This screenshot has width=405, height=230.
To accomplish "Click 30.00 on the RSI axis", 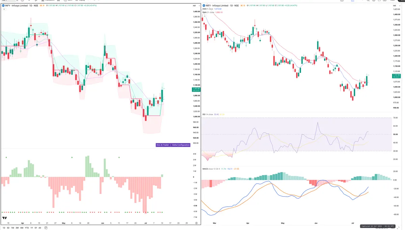I will (396, 151).
